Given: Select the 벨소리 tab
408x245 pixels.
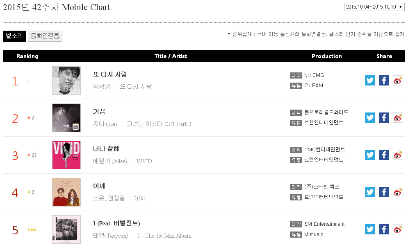Looking at the screenshot, I should pyautogui.click(x=14, y=36).
